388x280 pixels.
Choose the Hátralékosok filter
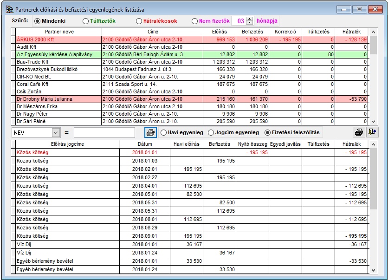[x=139, y=21]
